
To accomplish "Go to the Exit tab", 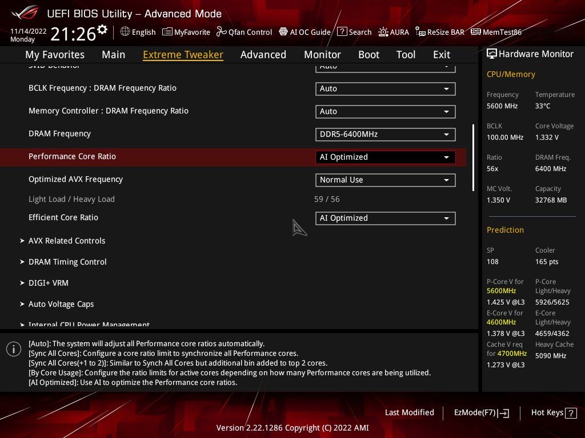I will pos(442,55).
